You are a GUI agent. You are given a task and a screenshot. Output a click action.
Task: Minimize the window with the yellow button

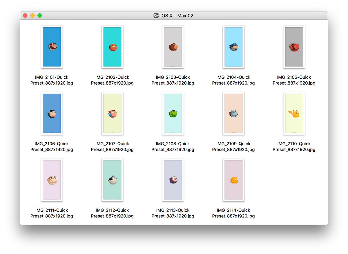(32, 16)
